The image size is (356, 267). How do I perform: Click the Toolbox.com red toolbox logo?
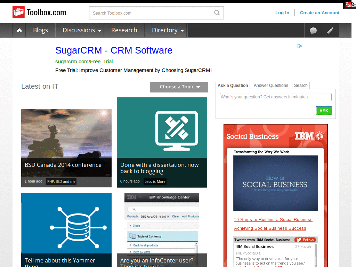pos(18,12)
